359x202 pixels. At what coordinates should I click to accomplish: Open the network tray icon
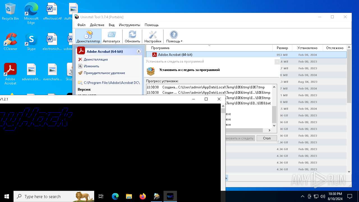316,196
